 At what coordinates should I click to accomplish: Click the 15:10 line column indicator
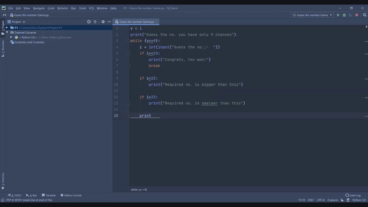(x=302, y=200)
